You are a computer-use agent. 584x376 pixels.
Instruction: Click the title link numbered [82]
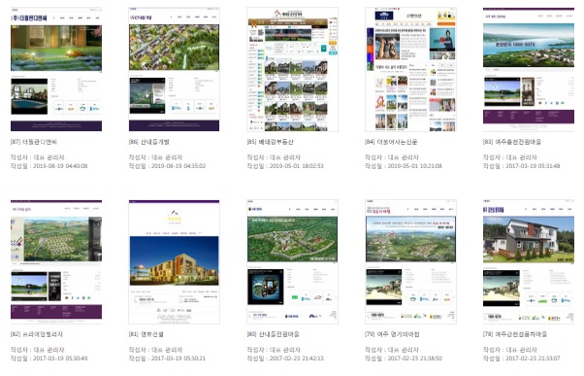pyautogui.click(x=37, y=334)
